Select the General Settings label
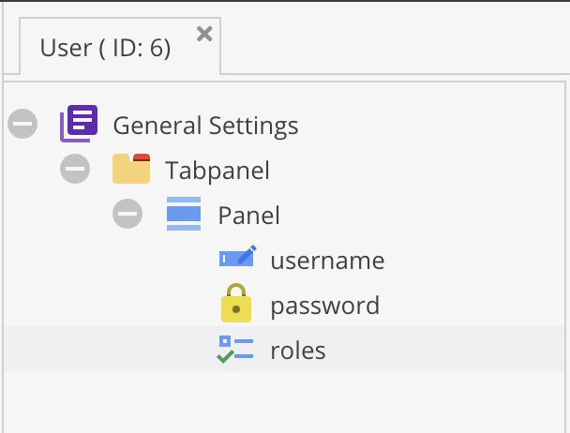Viewport: 570px width, 433px height. click(x=205, y=126)
